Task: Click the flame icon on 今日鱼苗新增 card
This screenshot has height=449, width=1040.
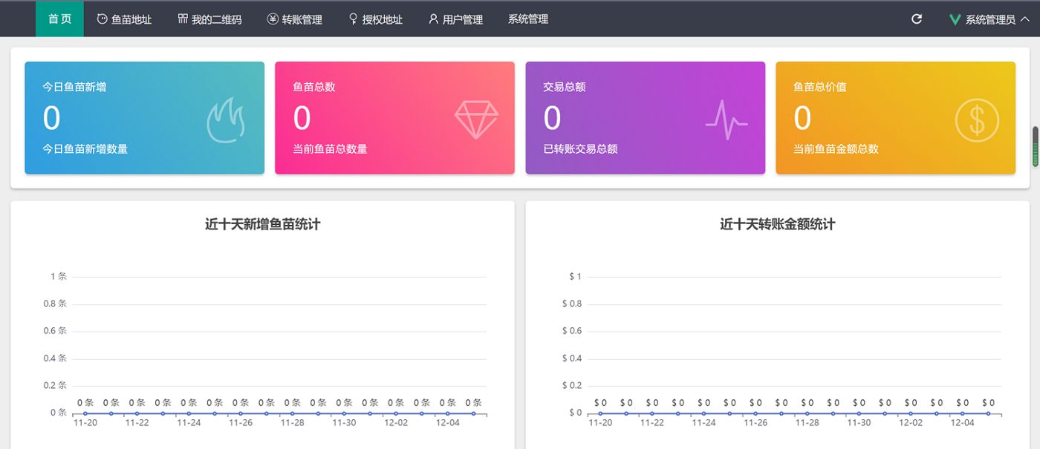Action: [x=225, y=119]
